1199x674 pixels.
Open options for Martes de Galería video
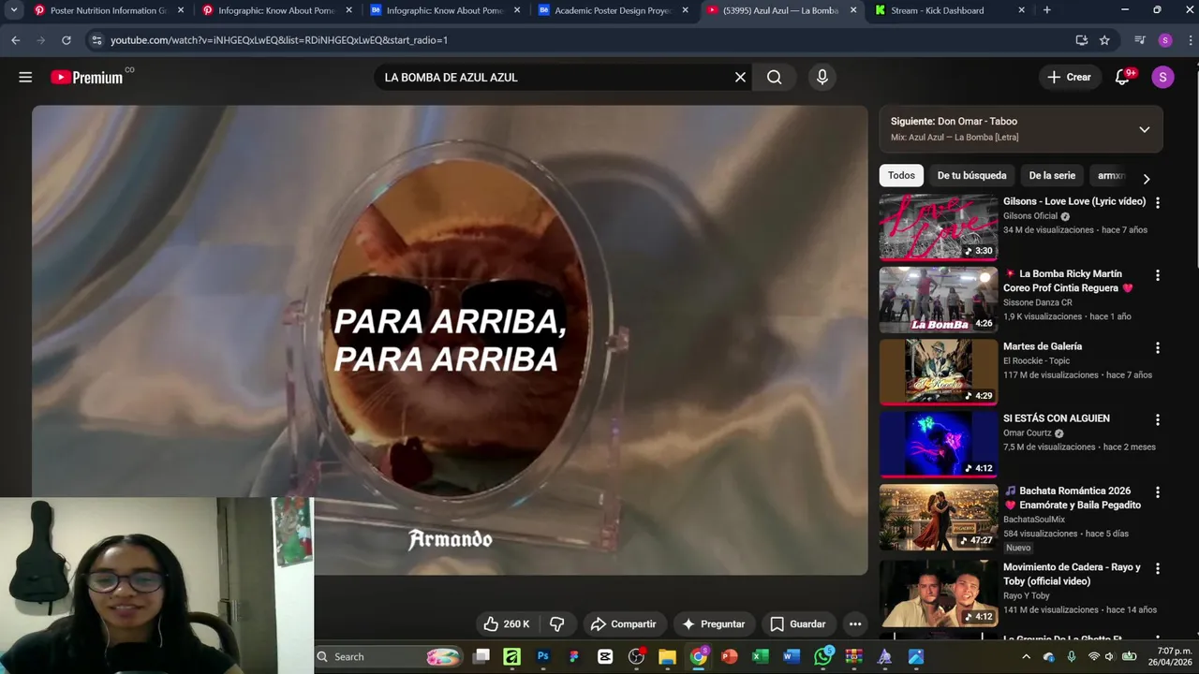(x=1157, y=347)
